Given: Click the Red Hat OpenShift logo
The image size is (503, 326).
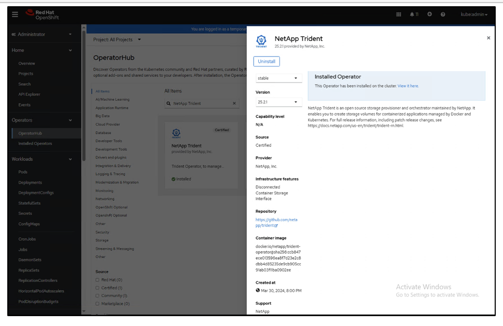Looking at the screenshot, I should 43,15.
